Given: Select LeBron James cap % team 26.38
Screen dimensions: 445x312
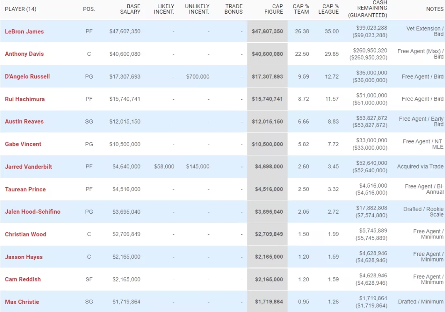Looking at the screenshot, I should pyautogui.click(x=302, y=31).
